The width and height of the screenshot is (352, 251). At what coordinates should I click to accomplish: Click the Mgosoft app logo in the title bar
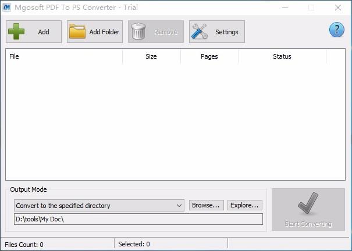point(7,8)
